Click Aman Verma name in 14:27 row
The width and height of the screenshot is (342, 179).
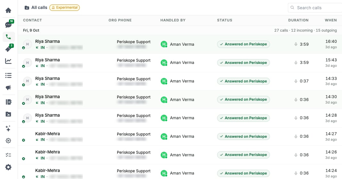coord(182,136)
